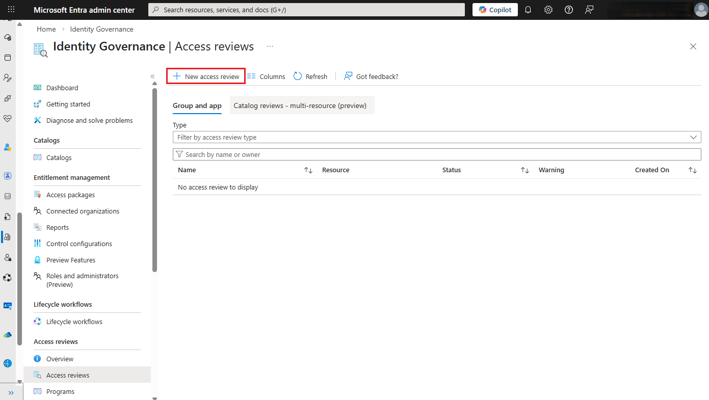This screenshot has width=709, height=400.
Task: Open the app launcher waffle menu
Action: coord(12,10)
